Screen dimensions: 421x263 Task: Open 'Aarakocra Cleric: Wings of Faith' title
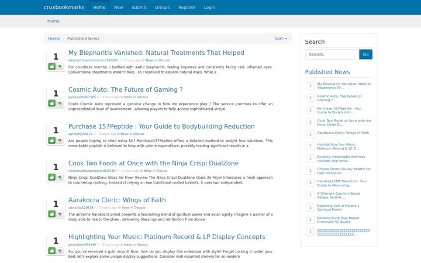(x=117, y=200)
